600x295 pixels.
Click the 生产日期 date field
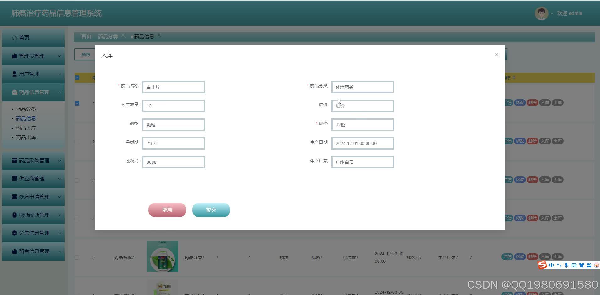tap(363, 143)
